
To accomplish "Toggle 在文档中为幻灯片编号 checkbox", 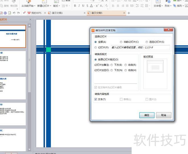I will click(x=95, y=87).
